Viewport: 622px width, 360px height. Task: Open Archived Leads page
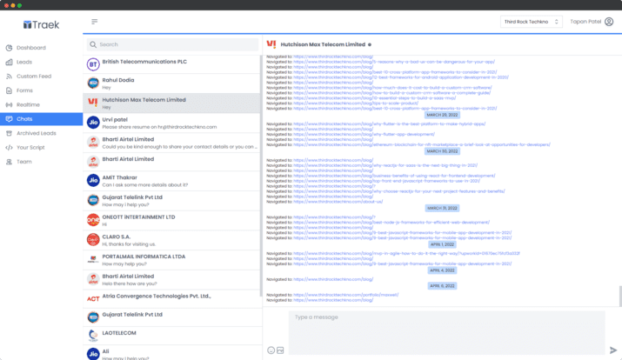pyautogui.click(x=41, y=133)
